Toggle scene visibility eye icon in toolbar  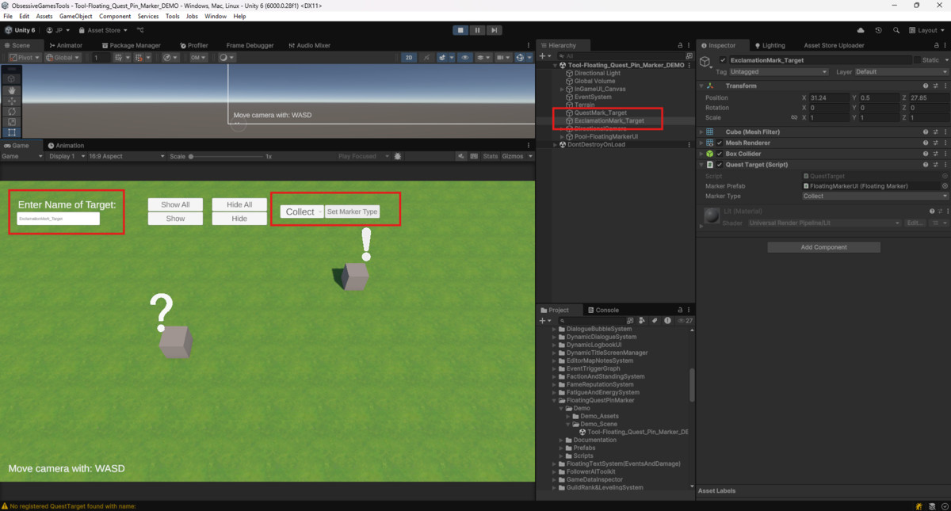[x=464, y=57]
